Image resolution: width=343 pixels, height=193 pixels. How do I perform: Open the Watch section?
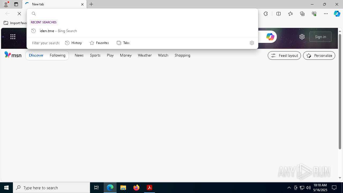pyautogui.click(x=163, y=55)
